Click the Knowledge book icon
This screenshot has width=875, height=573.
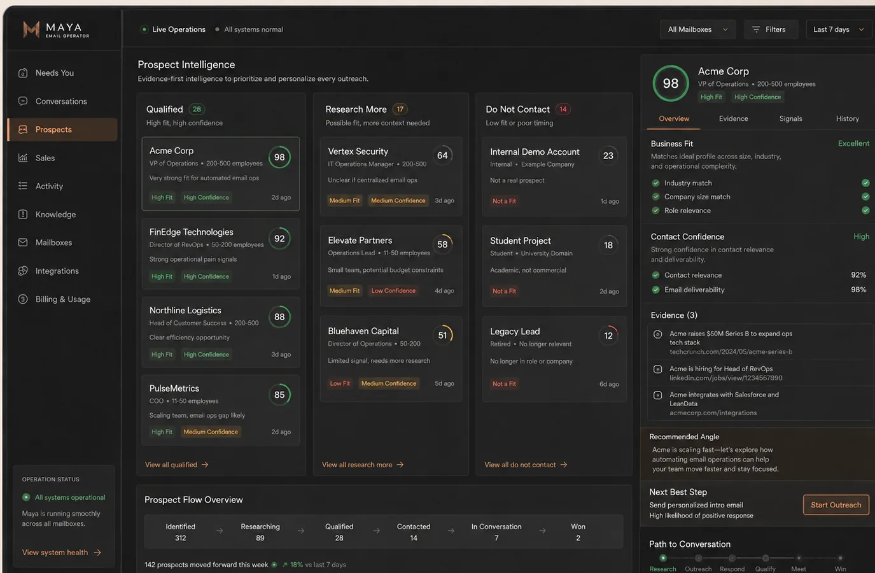coord(23,215)
